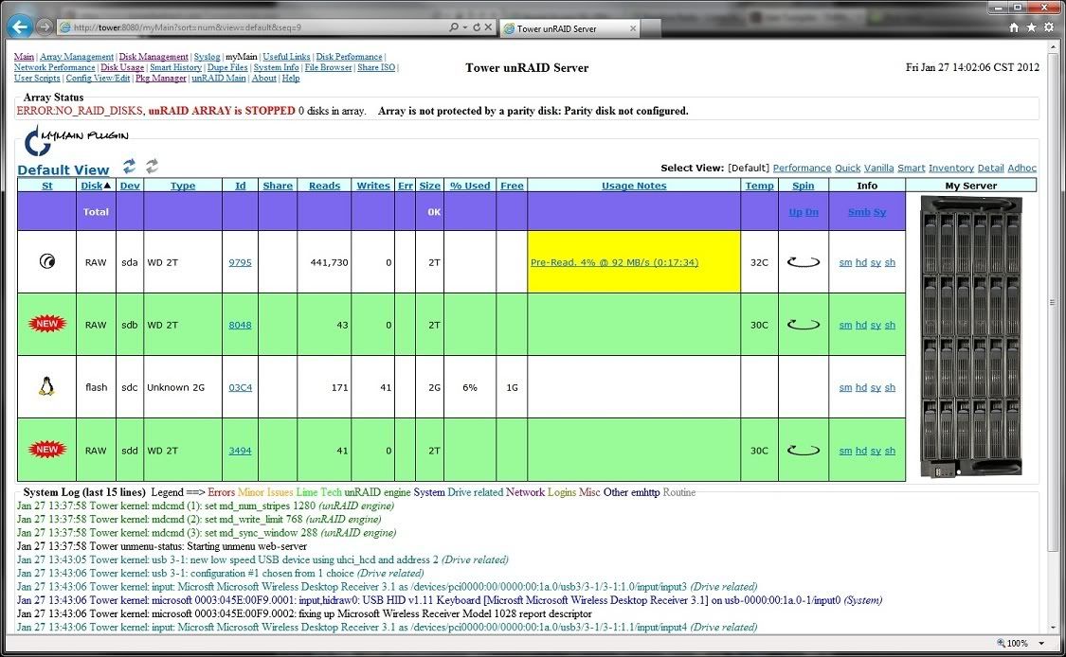Click the spin icon in the sda row
The image size is (1066, 657).
[x=803, y=262]
